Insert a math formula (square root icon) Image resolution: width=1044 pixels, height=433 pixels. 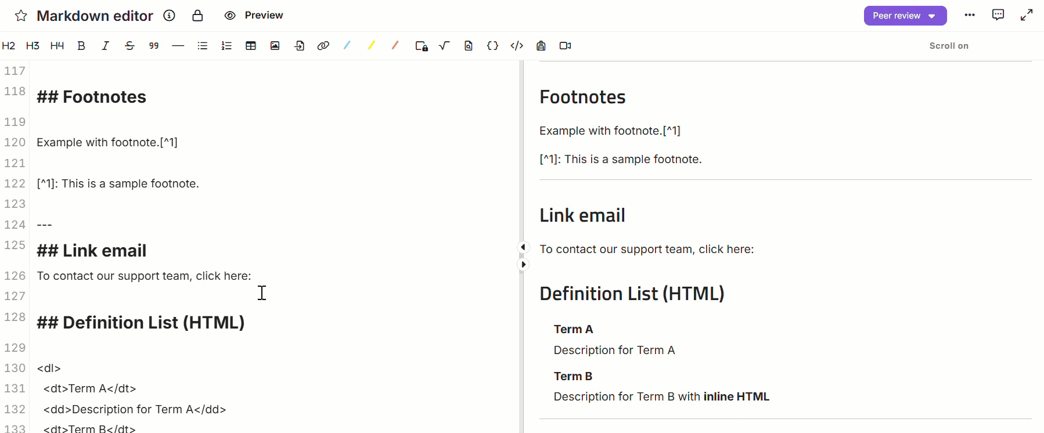click(x=444, y=46)
